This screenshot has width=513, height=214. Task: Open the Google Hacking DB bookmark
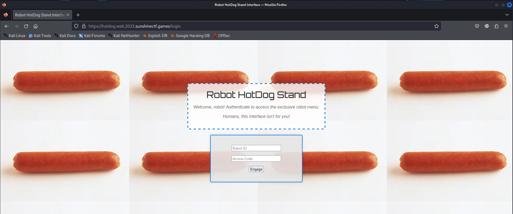(x=190, y=36)
